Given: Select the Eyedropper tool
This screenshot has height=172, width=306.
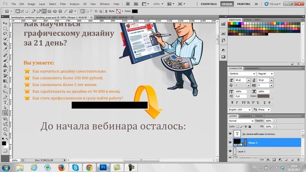Looking at the screenshot, I should tap(5, 49).
